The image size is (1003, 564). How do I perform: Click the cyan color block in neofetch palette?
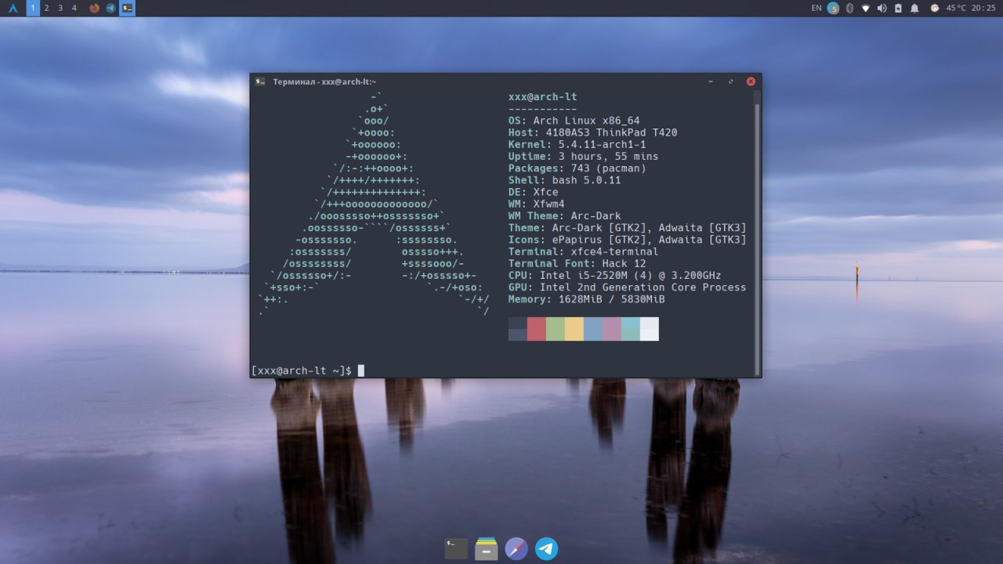631,329
